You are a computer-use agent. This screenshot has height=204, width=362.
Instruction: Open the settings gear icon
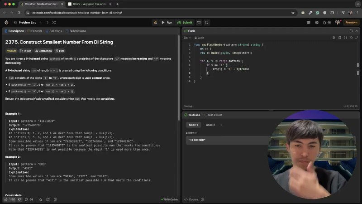pos(317,22)
